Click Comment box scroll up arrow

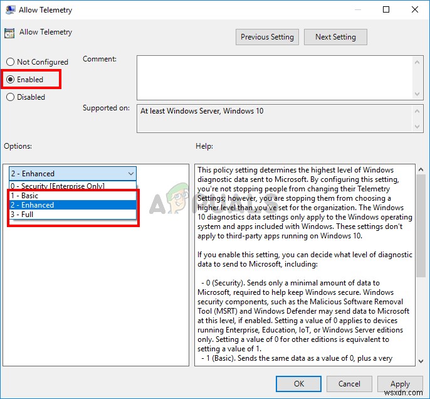[417, 62]
